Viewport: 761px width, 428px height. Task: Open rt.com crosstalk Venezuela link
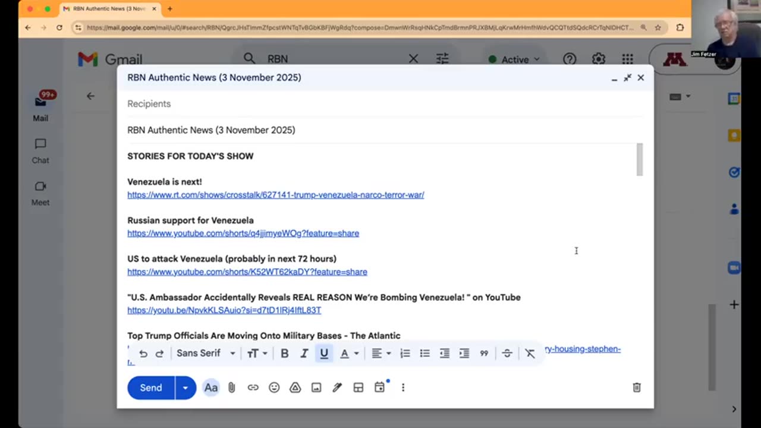276,195
